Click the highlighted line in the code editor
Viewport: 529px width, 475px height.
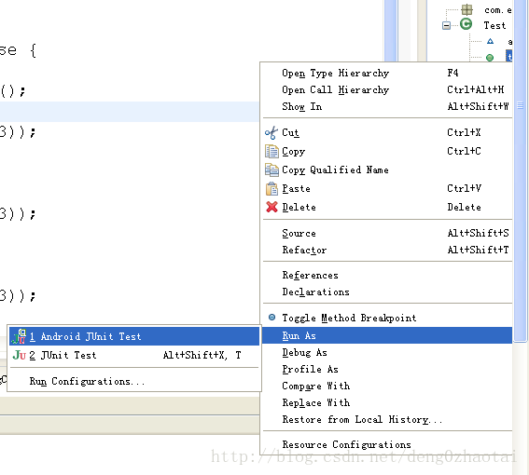click(x=129, y=112)
